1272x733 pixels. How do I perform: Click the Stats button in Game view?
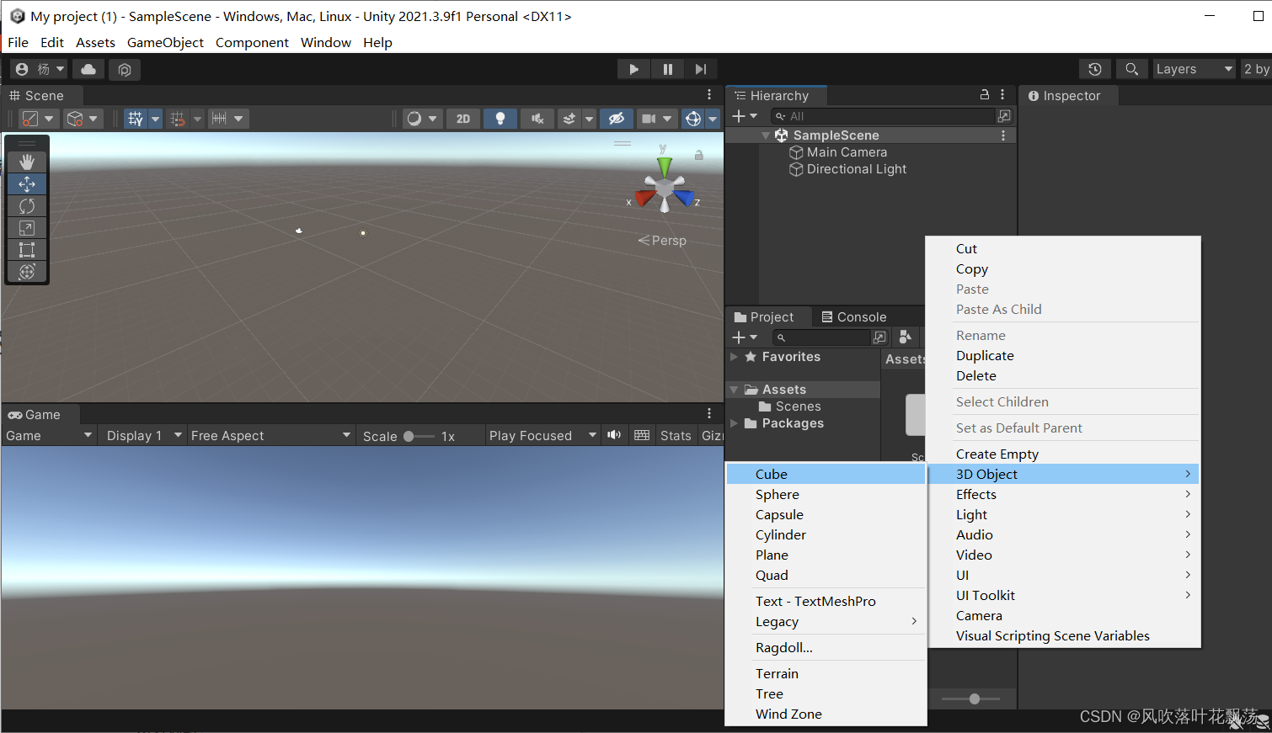676,436
